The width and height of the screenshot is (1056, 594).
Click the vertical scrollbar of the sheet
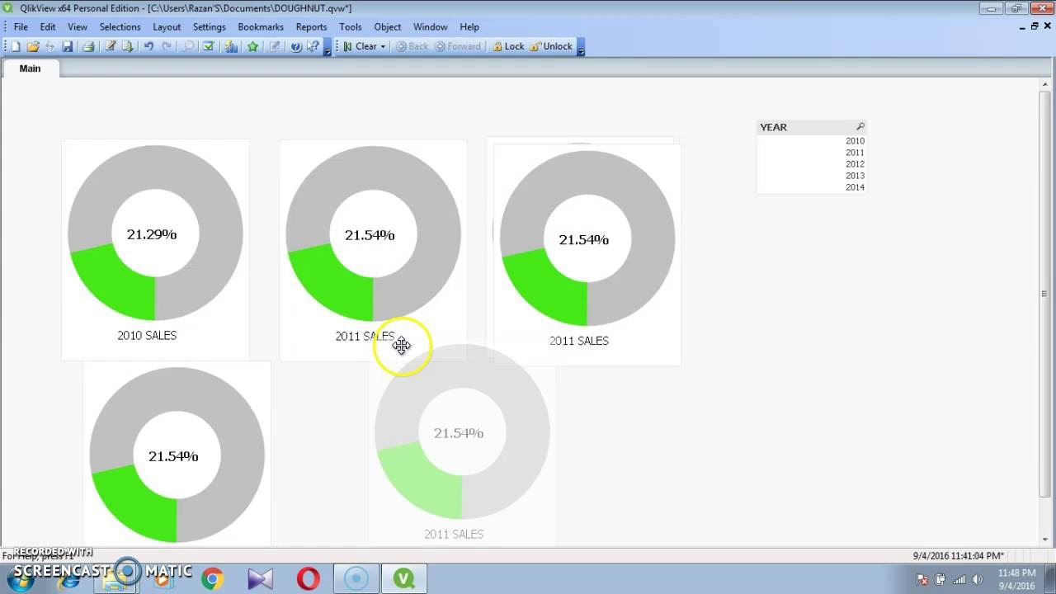tap(1044, 293)
